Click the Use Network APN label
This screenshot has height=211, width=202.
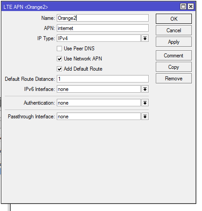tap(83, 59)
